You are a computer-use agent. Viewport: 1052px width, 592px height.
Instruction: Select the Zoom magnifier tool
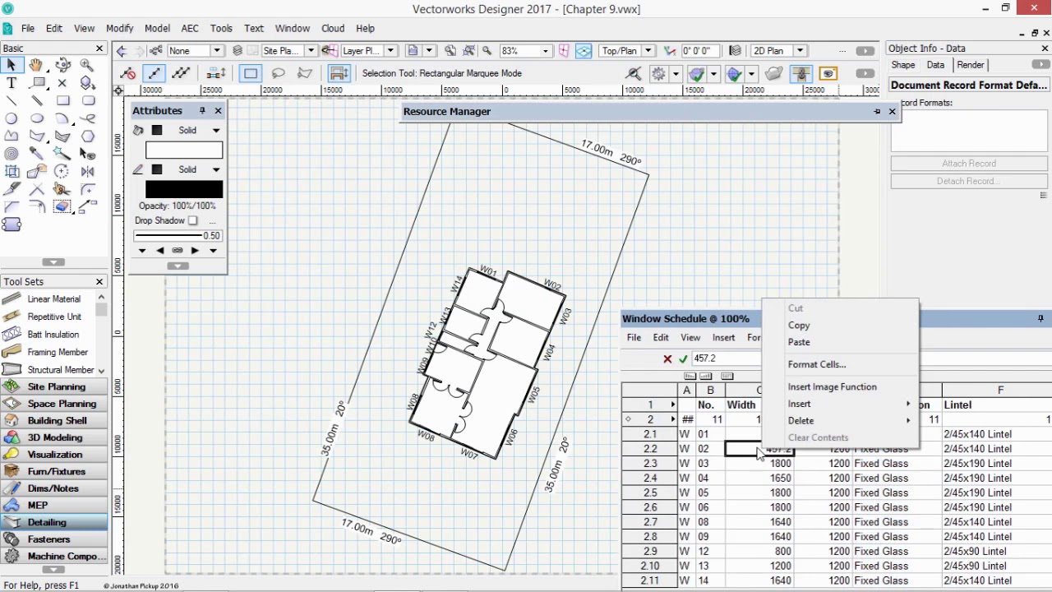click(x=88, y=65)
